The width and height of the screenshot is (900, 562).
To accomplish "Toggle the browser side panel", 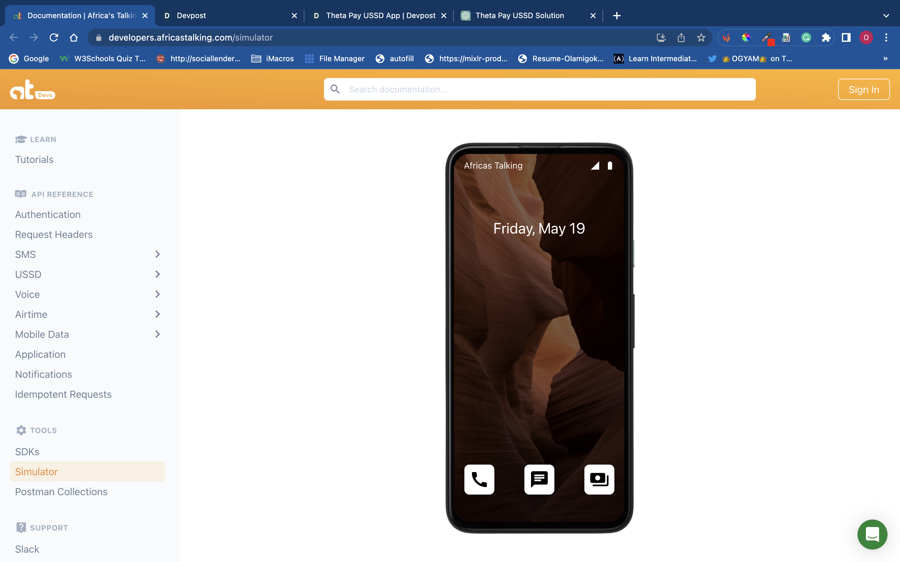I will click(846, 37).
